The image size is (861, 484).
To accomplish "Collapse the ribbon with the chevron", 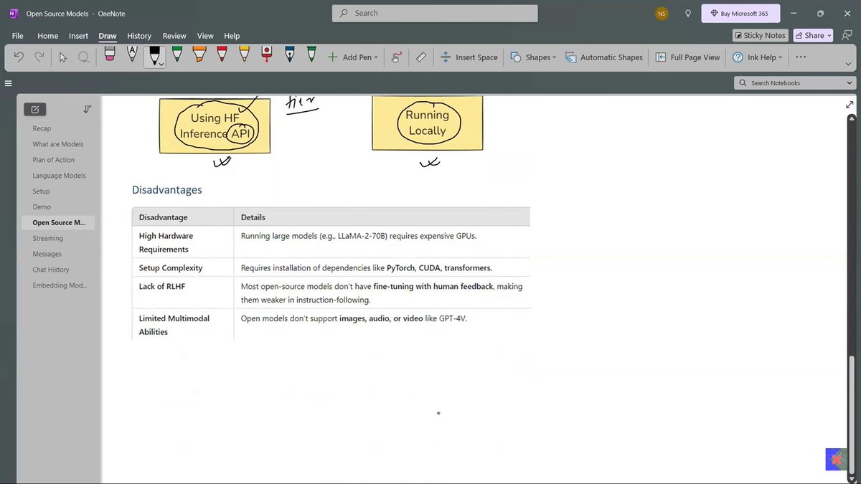I will [848, 63].
